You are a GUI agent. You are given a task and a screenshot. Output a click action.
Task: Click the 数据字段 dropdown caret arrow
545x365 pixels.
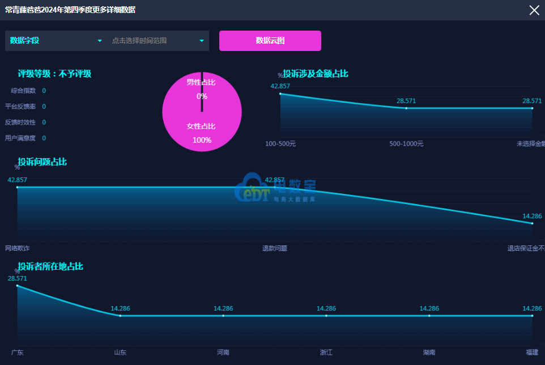coord(100,41)
